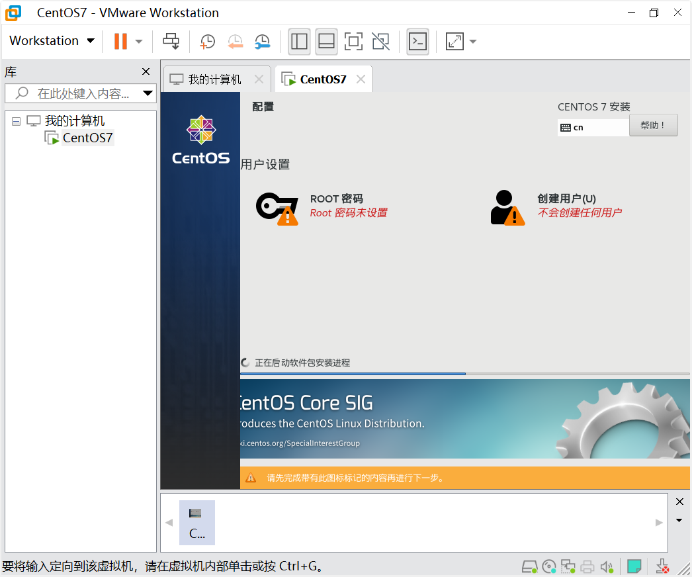This screenshot has width=692, height=577.
Task: Close the library panel
Action: [146, 71]
